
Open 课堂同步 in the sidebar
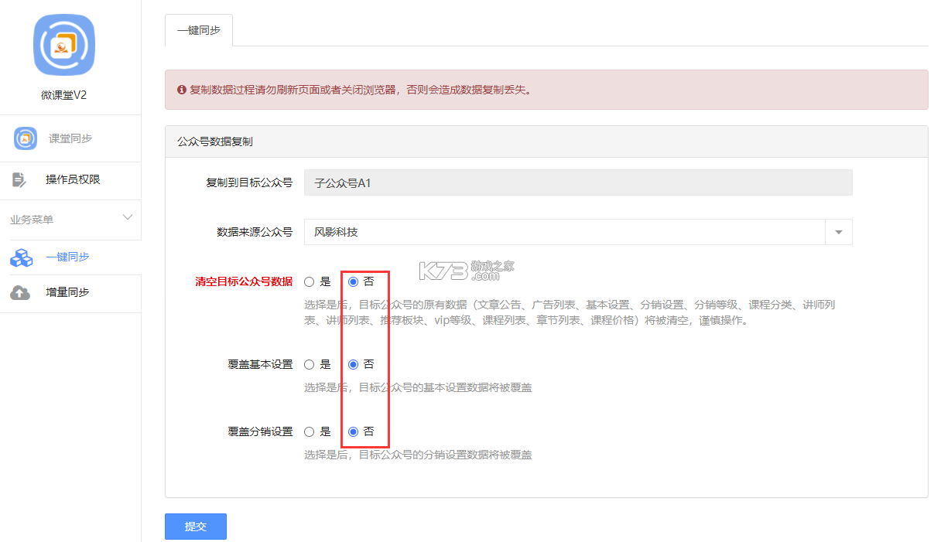pos(70,138)
